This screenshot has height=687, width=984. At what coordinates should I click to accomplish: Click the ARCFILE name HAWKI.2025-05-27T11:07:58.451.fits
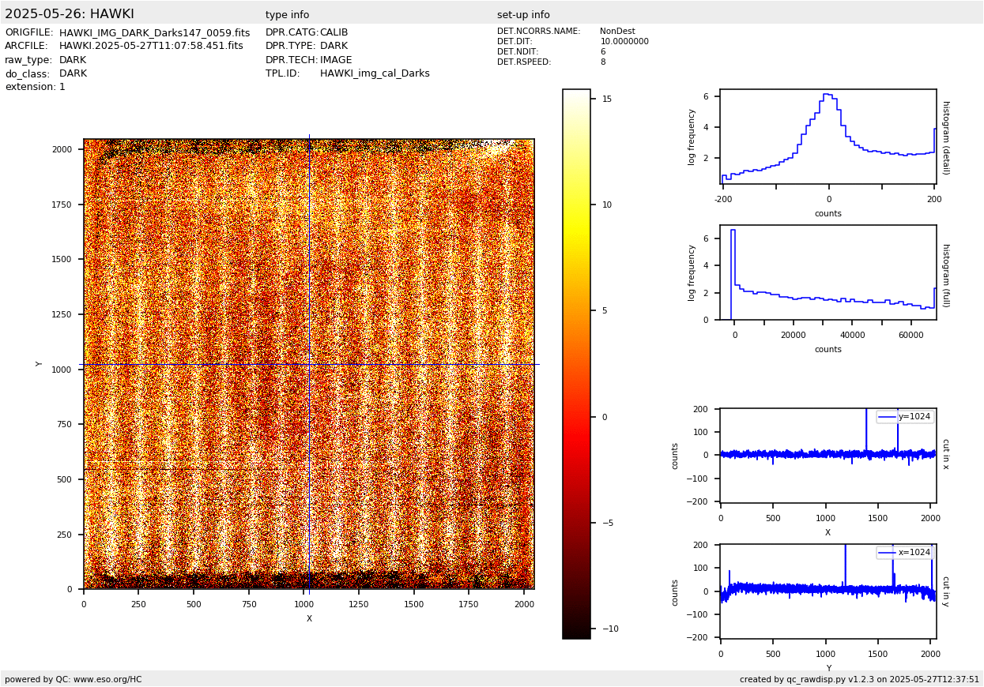pos(151,47)
